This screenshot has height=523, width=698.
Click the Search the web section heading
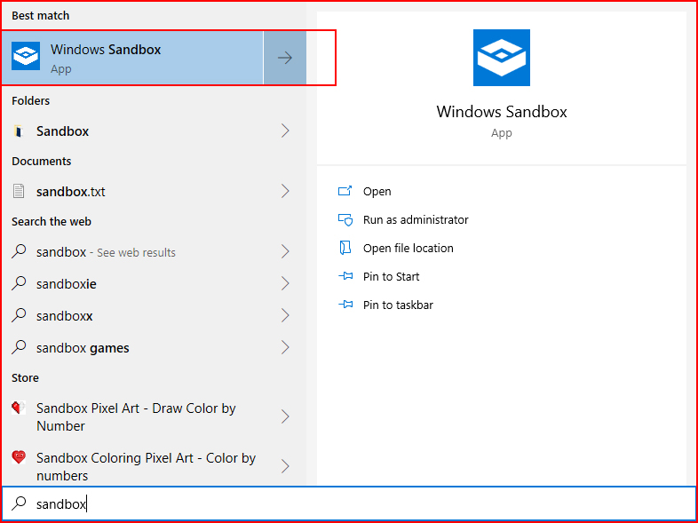52,222
